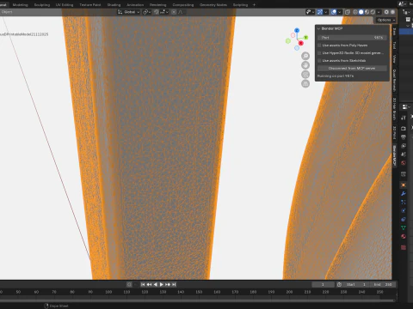Click the zoom view magnifier button
The image size is (413, 309).
[x=305, y=56]
